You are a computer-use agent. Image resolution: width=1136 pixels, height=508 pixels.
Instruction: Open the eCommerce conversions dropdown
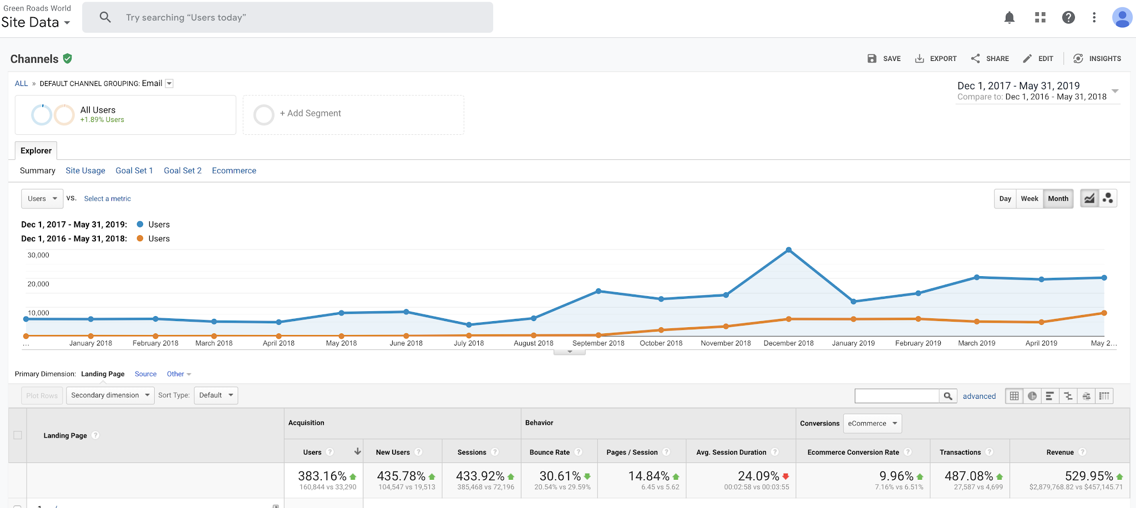(x=872, y=424)
